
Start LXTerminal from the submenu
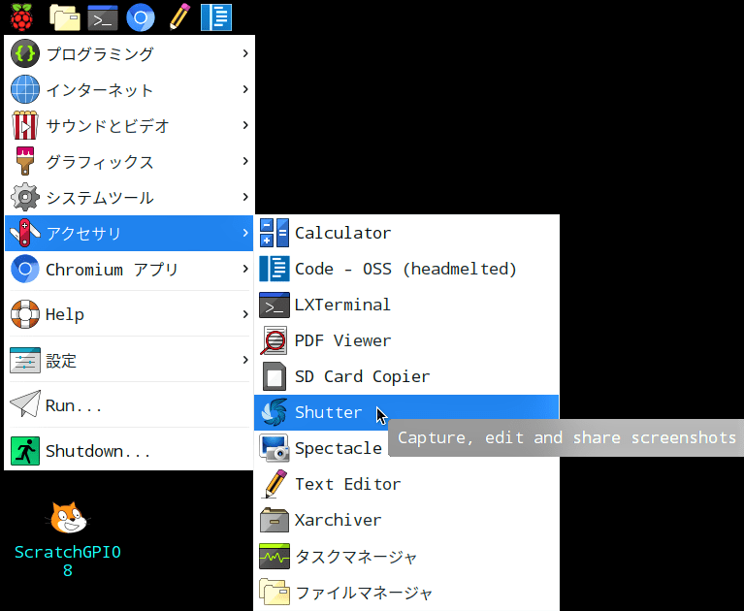pyautogui.click(x=406, y=305)
